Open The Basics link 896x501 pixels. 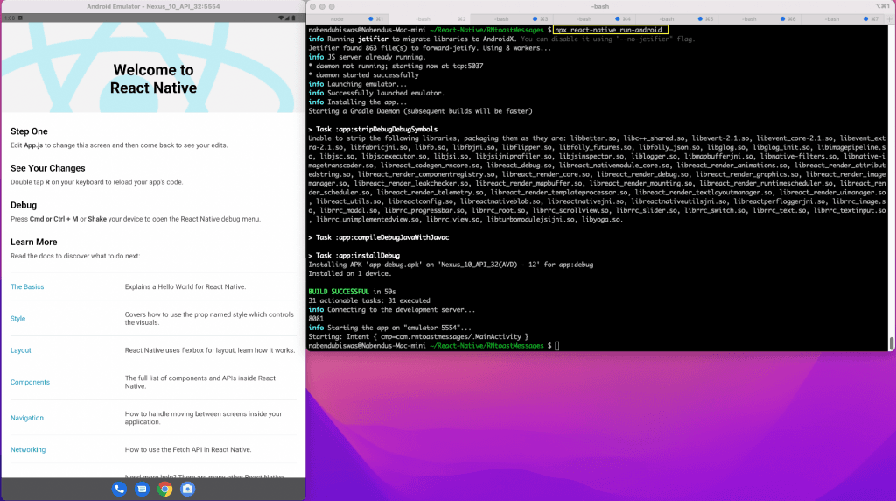(x=27, y=287)
